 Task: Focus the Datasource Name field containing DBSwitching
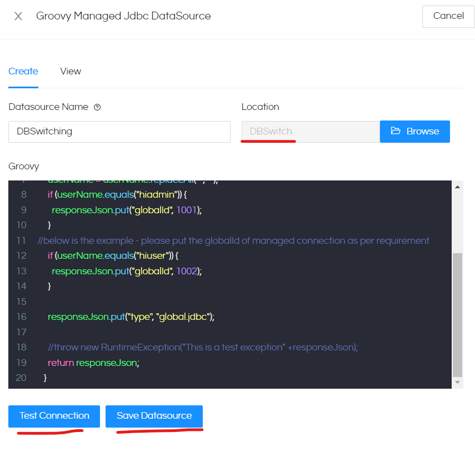(119, 132)
